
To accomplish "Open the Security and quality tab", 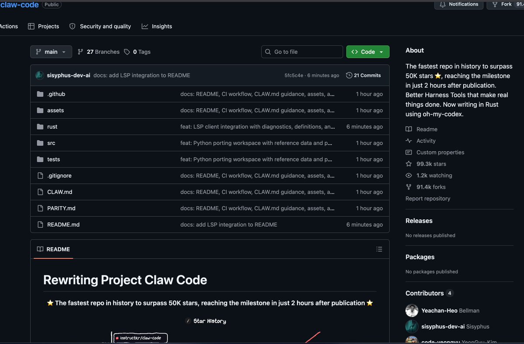I will point(100,26).
